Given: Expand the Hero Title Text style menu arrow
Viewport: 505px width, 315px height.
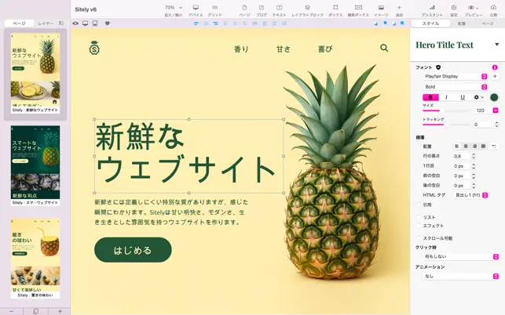Looking at the screenshot, I should point(497,45).
